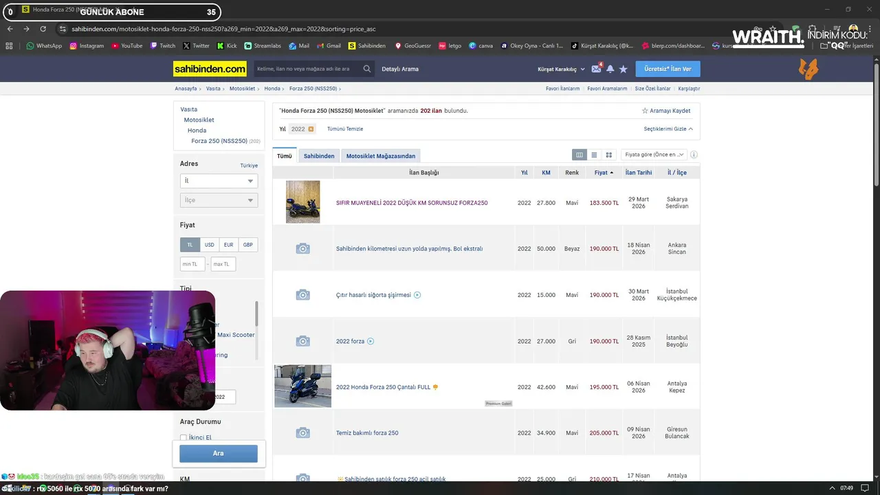Click the Ara search button
Screen dimensions: 880x495
218,453
